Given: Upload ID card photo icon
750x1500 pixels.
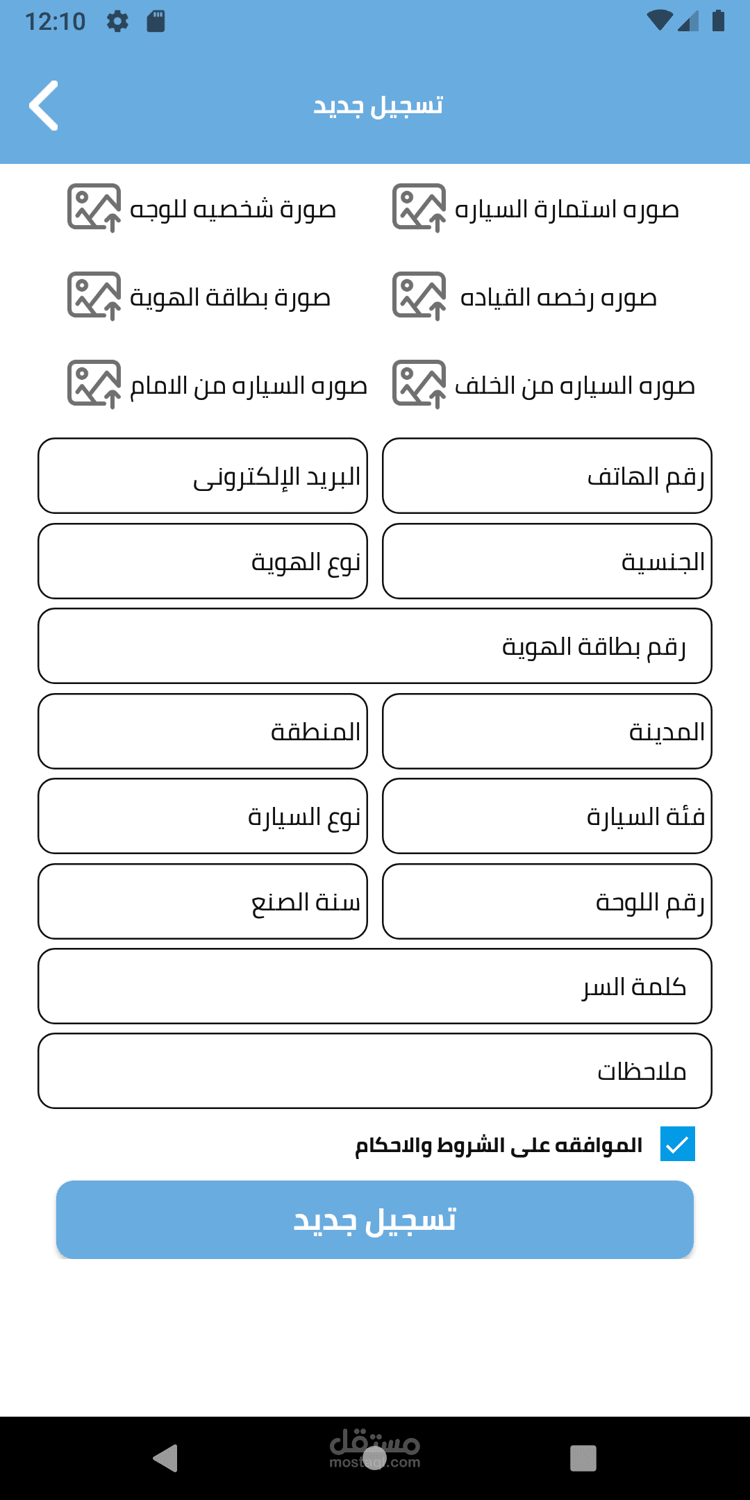Looking at the screenshot, I should point(94,296).
